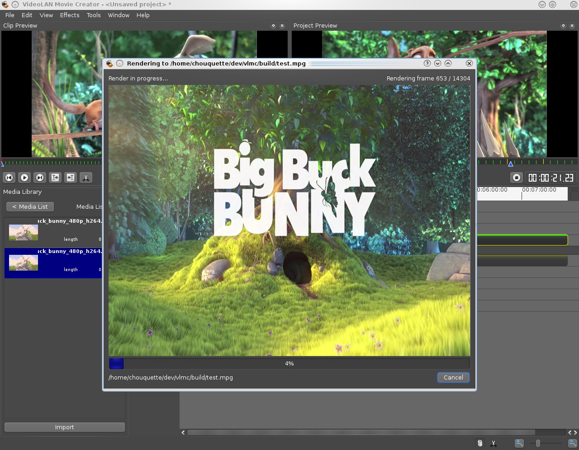Open the render icon beside the timecode display
Screen dimensions: 579x450
[x=516, y=178]
